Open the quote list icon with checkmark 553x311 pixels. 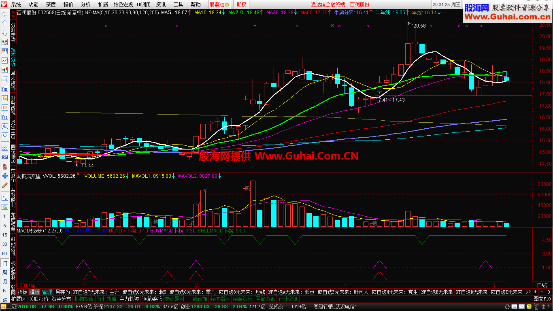4,42
